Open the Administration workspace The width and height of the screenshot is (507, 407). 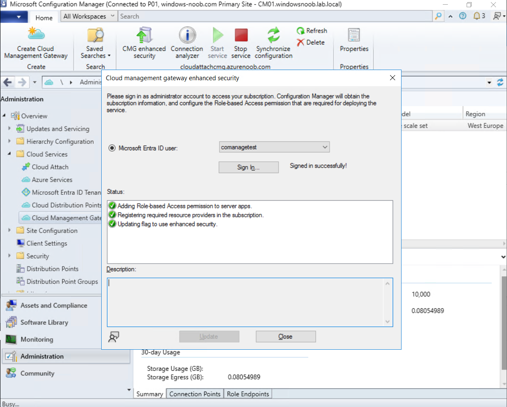[x=66, y=356]
